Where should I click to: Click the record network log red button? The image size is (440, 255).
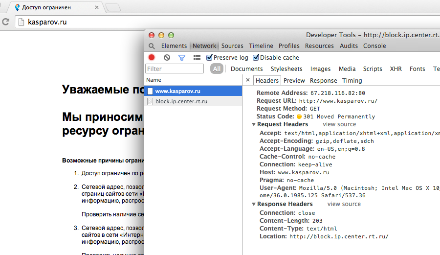152,58
